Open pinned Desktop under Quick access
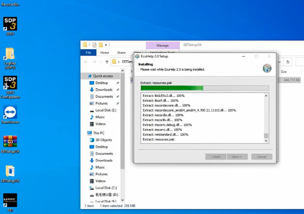 click(x=102, y=83)
